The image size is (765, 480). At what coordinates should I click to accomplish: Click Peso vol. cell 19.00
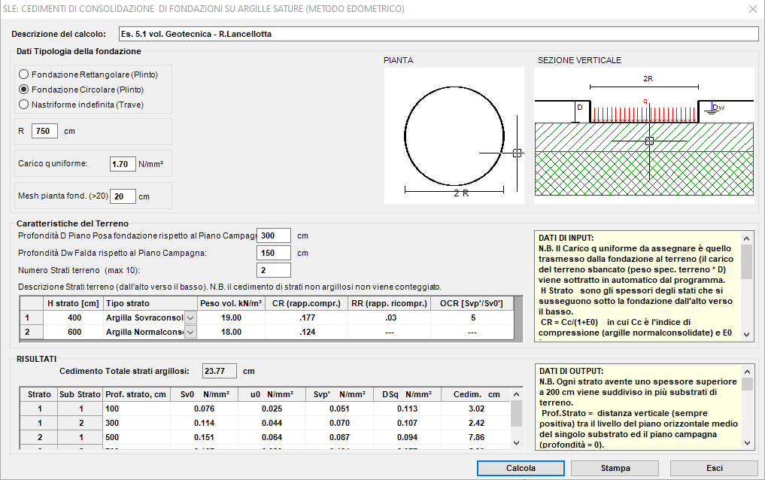coord(231,318)
